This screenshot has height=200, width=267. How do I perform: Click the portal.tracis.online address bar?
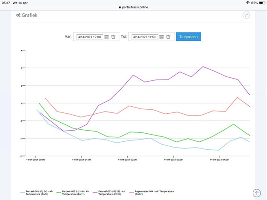[x=133, y=8]
